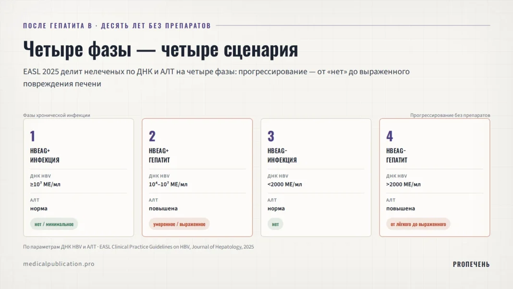
Task: Click the 'АЛТ' label in card 2
Action: click(153, 200)
